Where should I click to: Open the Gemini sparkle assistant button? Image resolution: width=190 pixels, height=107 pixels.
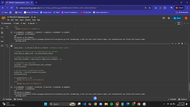pyautogui.click(x=95, y=98)
